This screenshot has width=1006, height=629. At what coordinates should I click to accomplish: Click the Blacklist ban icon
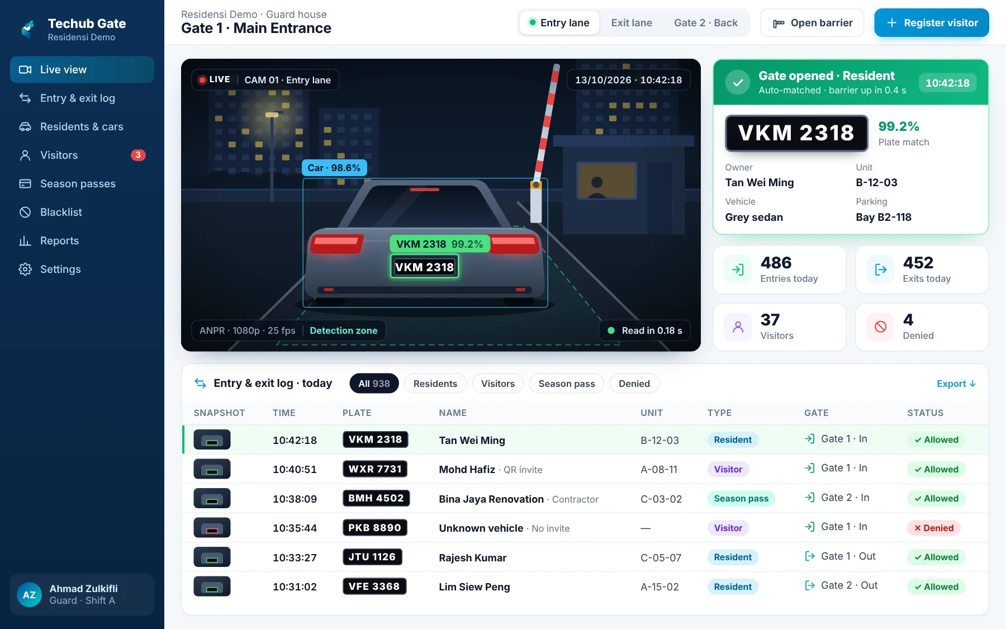tap(25, 212)
